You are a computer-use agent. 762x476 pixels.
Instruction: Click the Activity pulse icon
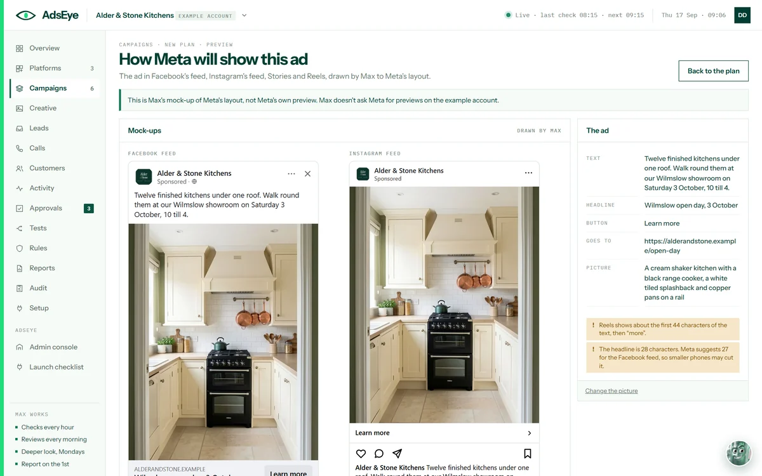[20, 188]
